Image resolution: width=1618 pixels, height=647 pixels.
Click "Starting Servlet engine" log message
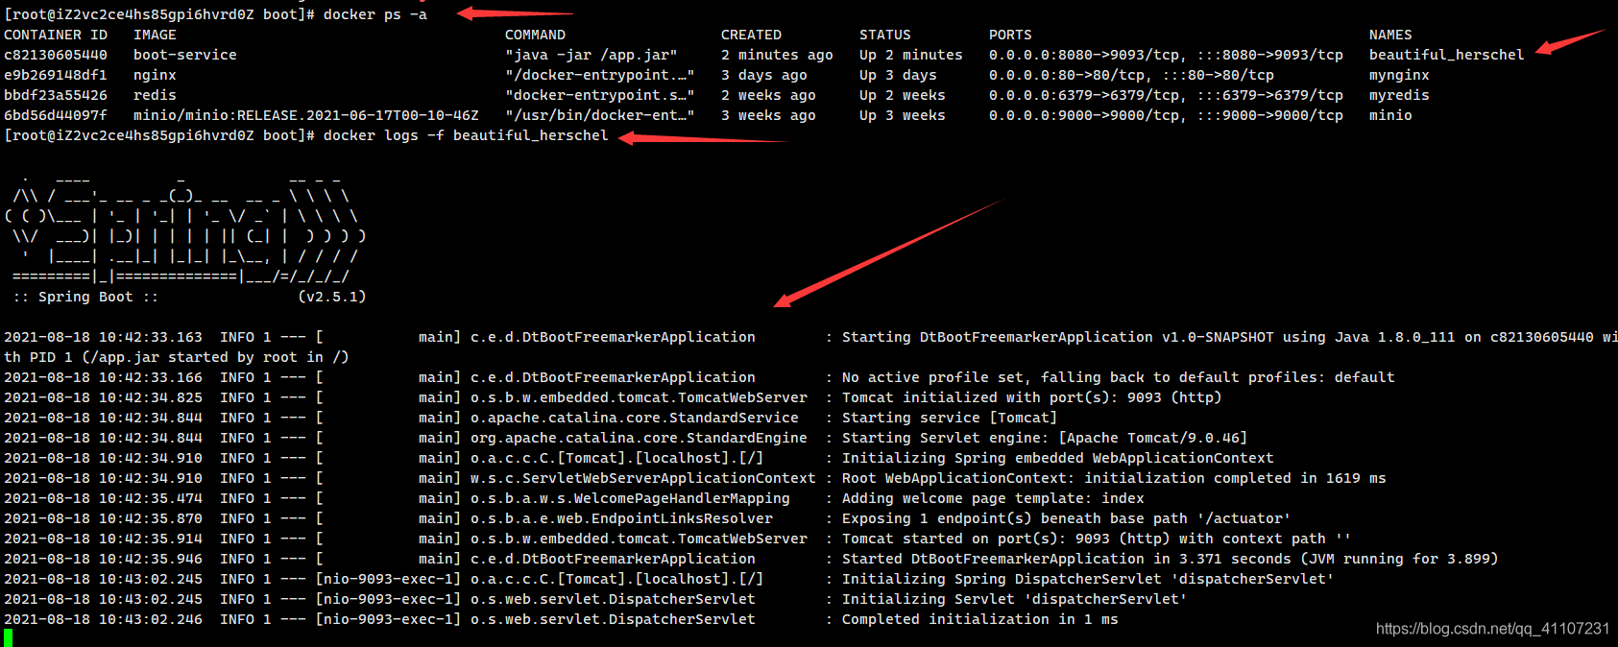tap(1045, 438)
